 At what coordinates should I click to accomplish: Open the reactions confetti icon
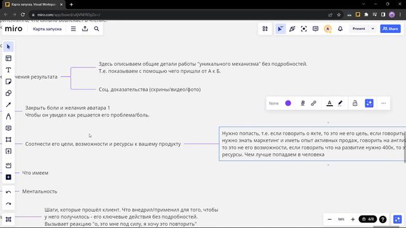point(292,28)
